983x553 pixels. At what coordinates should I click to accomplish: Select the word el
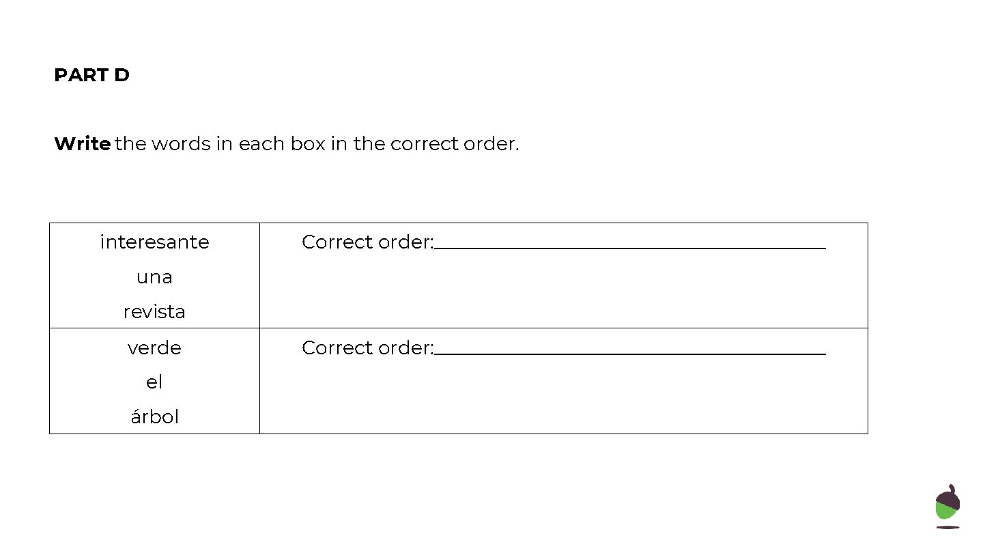[x=154, y=382]
